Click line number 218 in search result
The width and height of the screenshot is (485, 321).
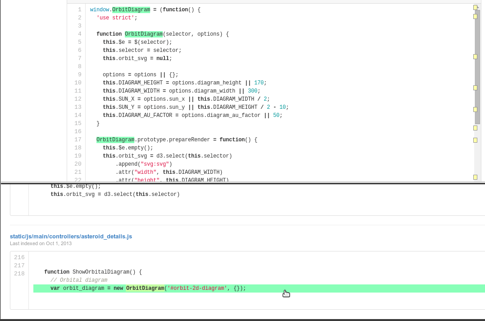tap(19, 274)
